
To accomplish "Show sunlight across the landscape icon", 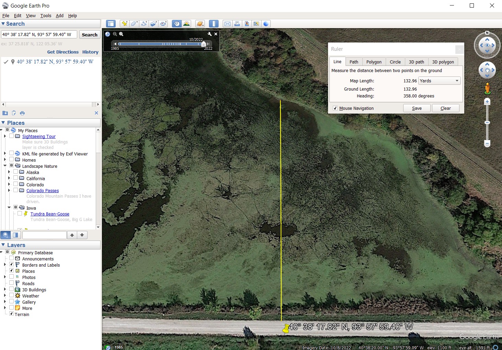I will tap(187, 24).
